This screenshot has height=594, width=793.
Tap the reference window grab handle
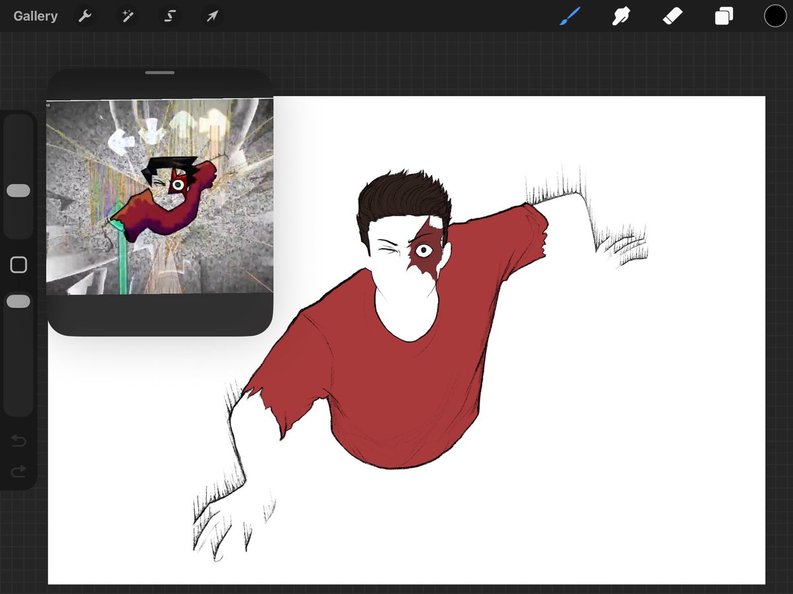click(159, 73)
